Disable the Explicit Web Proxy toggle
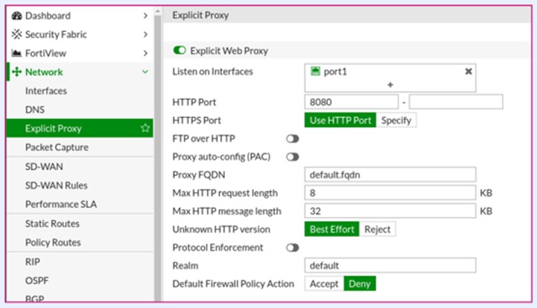The width and height of the screenshot is (537, 308). point(180,51)
